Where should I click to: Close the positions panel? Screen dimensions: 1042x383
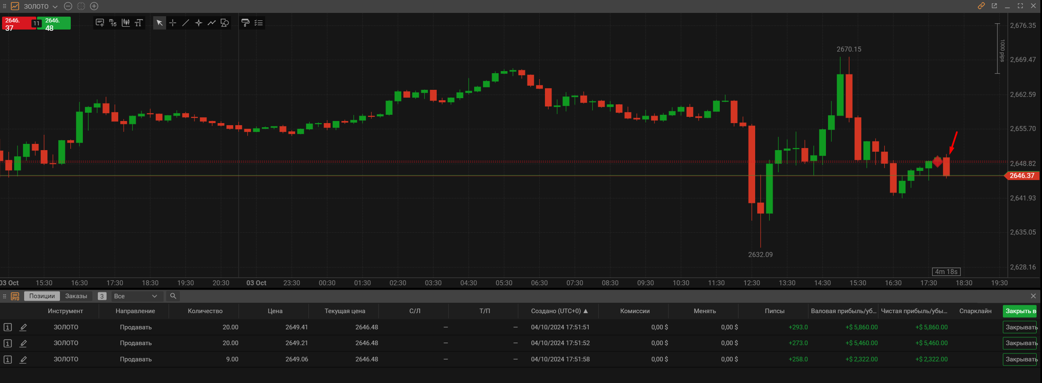point(1033,296)
